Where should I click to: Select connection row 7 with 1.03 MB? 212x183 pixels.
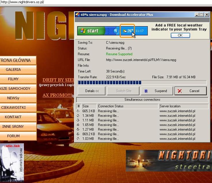tap(142, 139)
